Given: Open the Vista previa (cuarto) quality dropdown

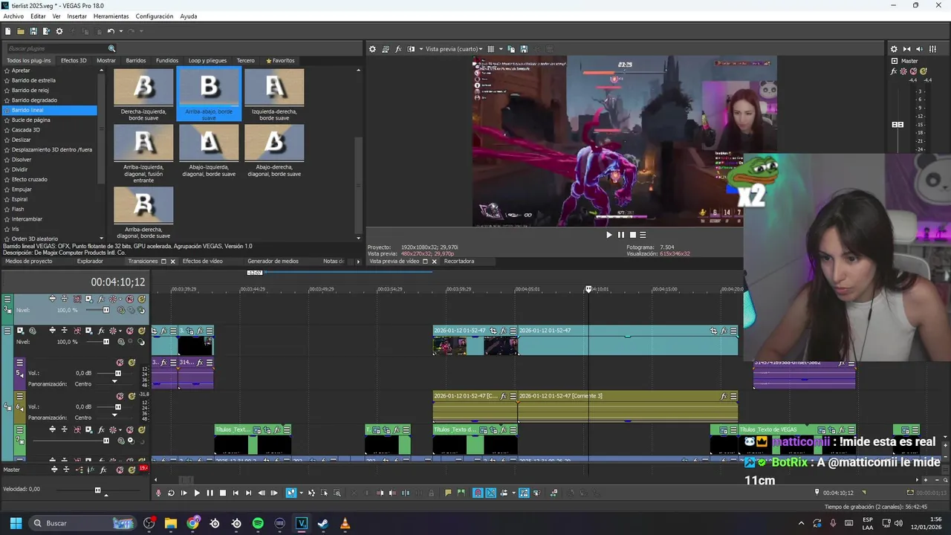Looking at the screenshot, I should coord(453,49).
